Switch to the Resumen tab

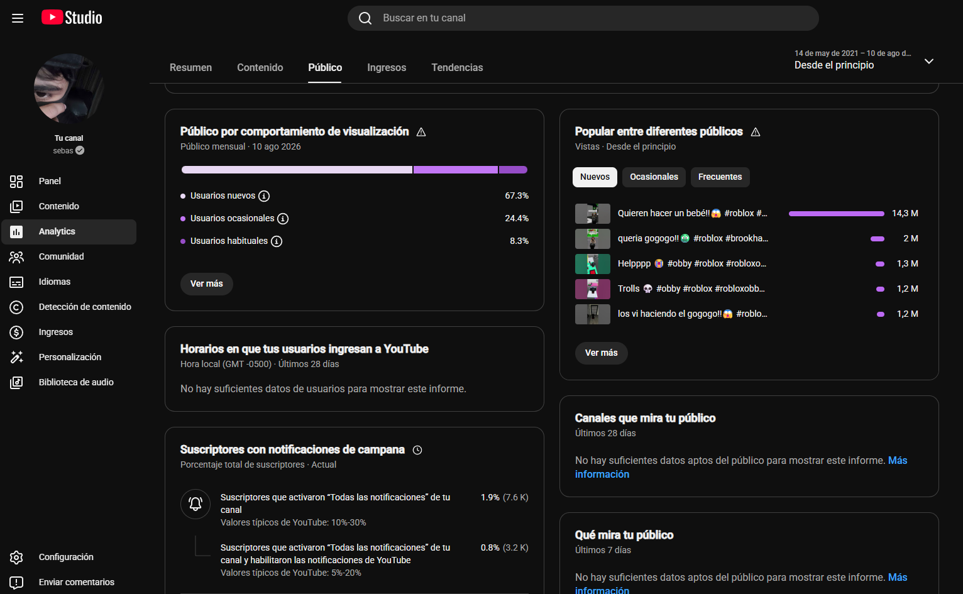click(x=191, y=68)
